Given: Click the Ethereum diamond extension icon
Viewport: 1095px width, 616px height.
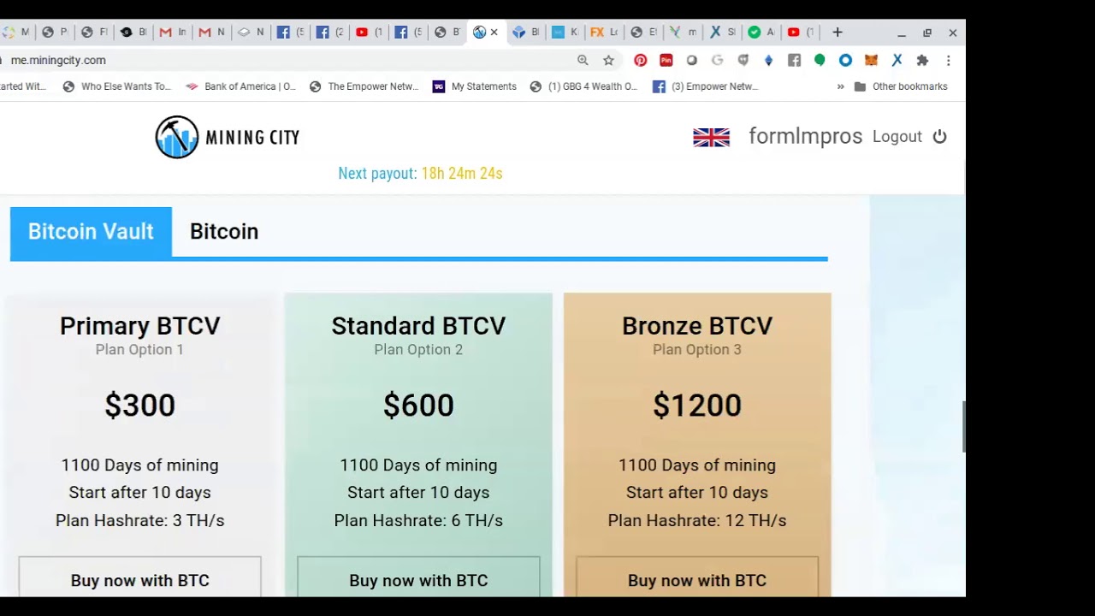Looking at the screenshot, I should [768, 60].
